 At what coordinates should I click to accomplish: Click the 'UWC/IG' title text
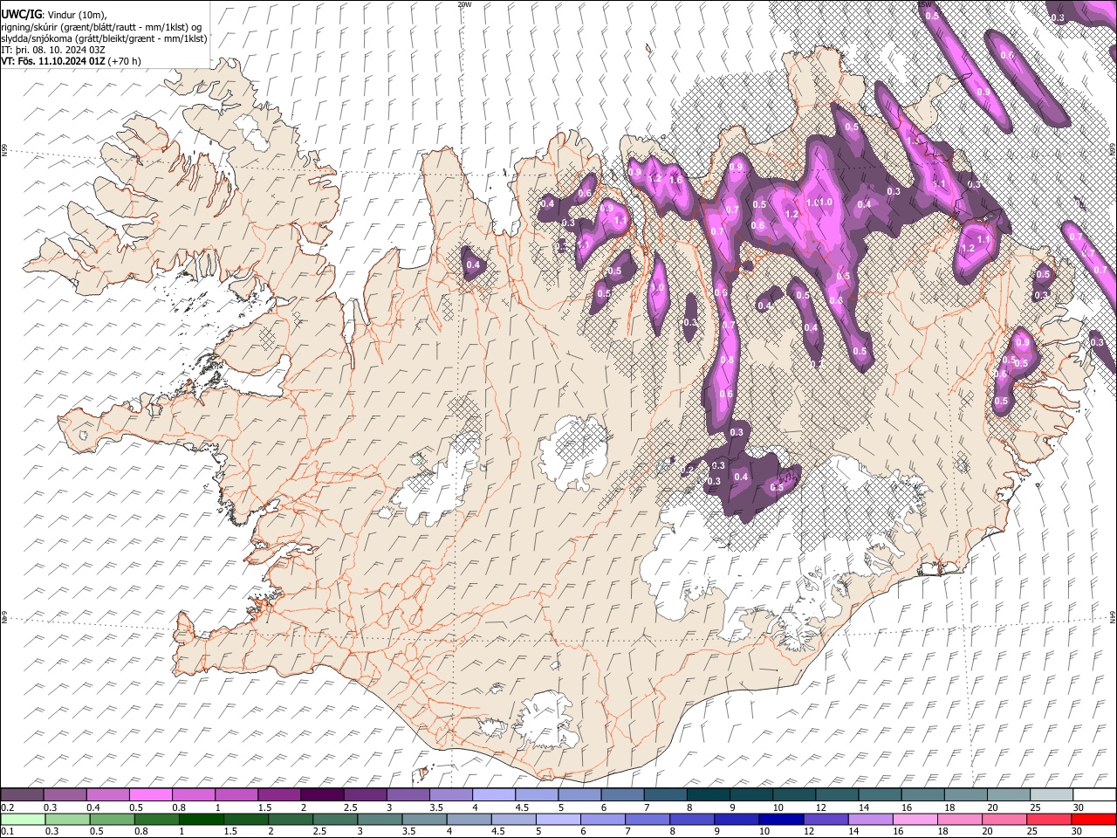[x=21, y=15]
